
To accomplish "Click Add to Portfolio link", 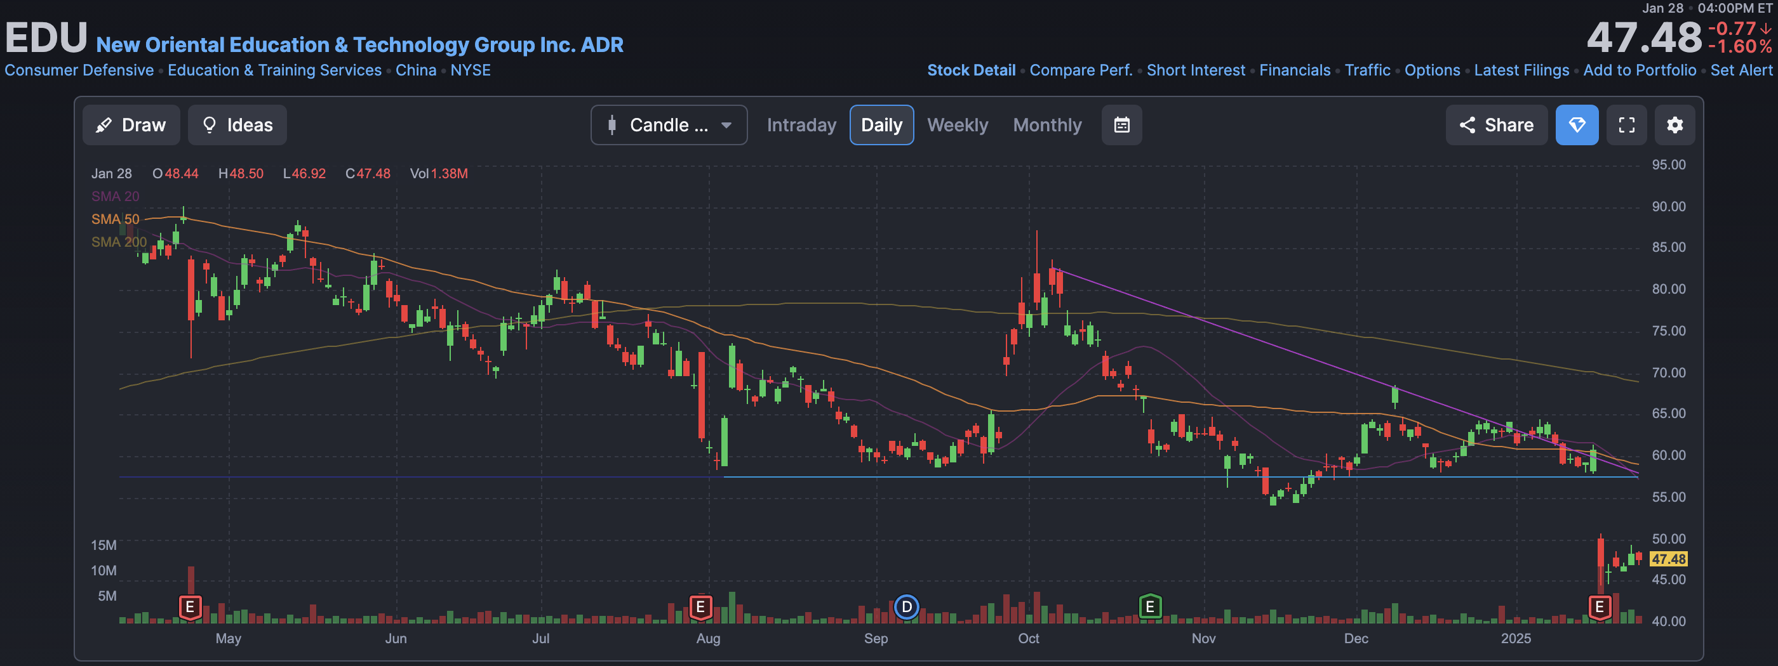I will (x=1640, y=70).
